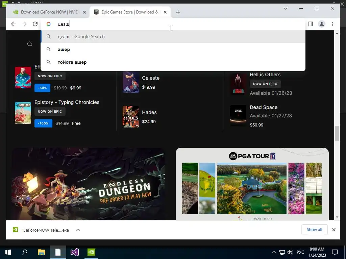Choose 'тойота ашер' search suggestion
This screenshot has width=346, height=259.
pos(173,62)
